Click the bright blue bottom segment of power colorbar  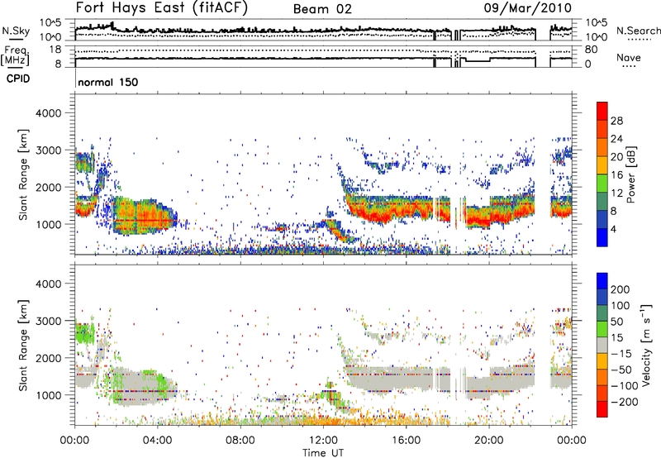pyautogui.click(x=602, y=237)
